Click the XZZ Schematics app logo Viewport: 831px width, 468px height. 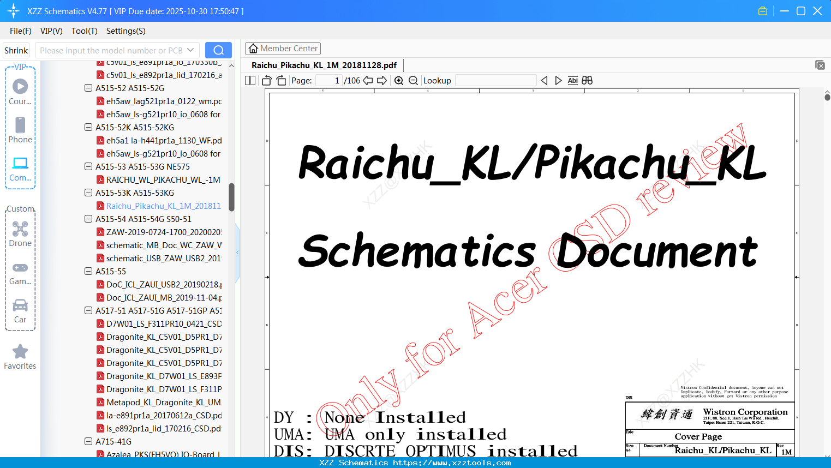click(14, 11)
